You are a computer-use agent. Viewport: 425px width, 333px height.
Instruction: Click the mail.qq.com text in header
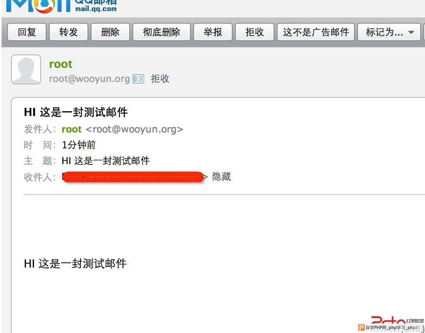(96, 9)
